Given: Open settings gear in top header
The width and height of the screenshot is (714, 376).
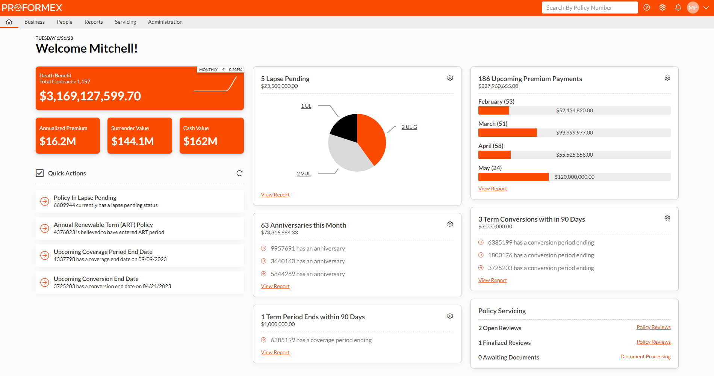Looking at the screenshot, I should pyautogui.click(x=663, y=8).
